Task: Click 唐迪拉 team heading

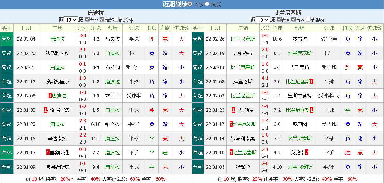Action: pyautogui.click(x=96, y=13)
